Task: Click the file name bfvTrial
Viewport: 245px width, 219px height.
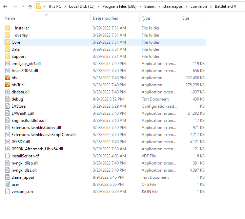Action: coord(18,85)
